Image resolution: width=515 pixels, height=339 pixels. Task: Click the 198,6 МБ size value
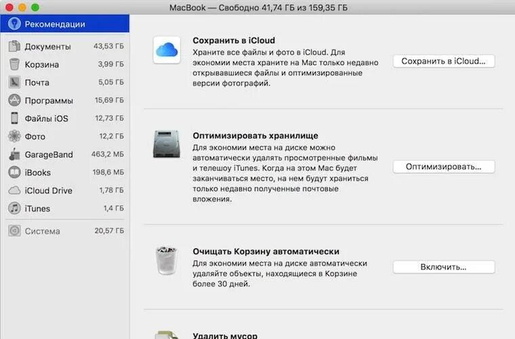point(108,172)
